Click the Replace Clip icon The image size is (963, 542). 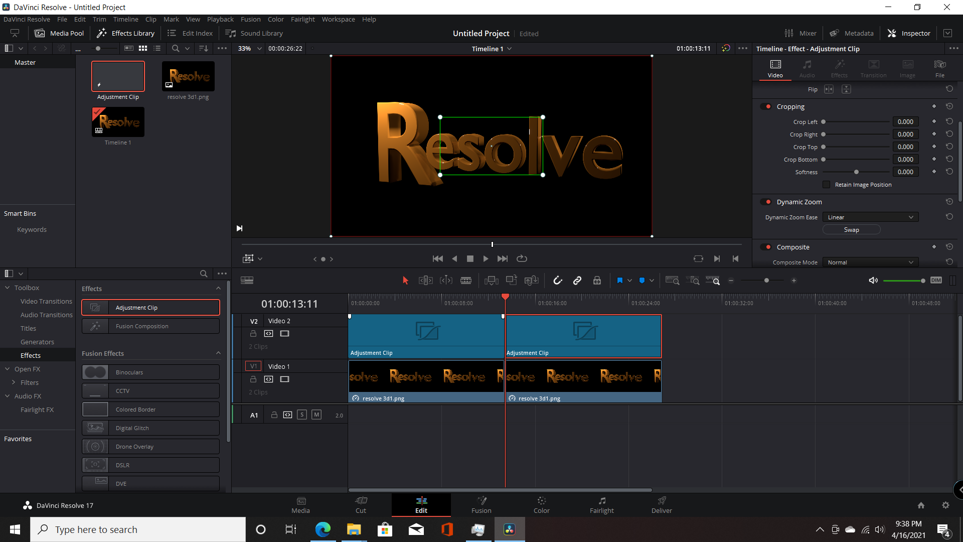[x=532, y=281]
